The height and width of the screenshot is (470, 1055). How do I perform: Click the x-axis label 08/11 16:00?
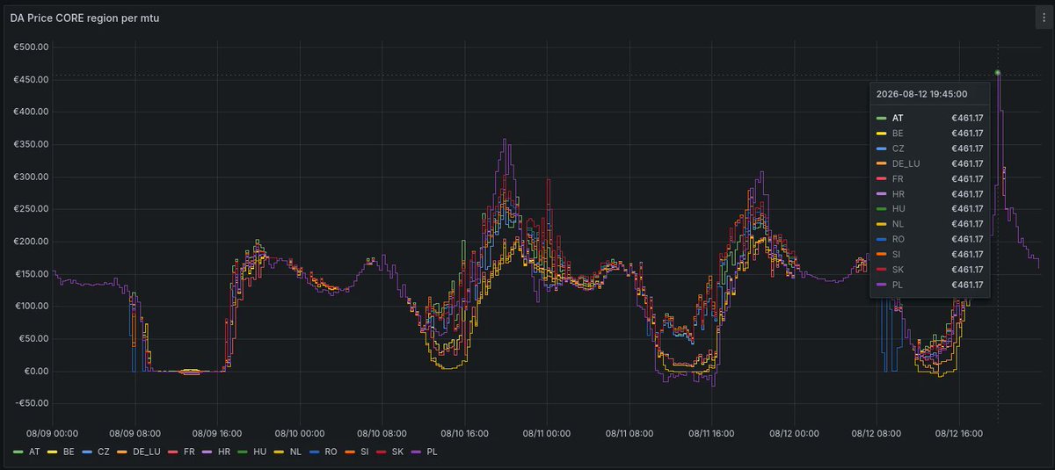(x=712, y=433)
